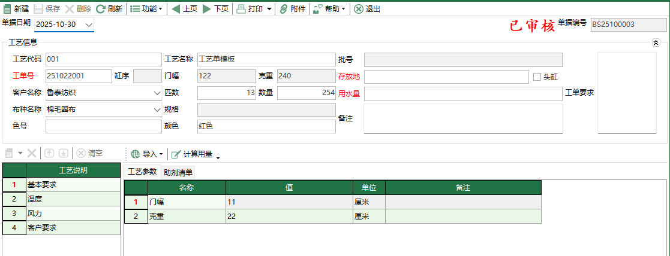Click the 色号 input field
The height and width of the screenshot is (256, 670).
[x=103, y=126]
